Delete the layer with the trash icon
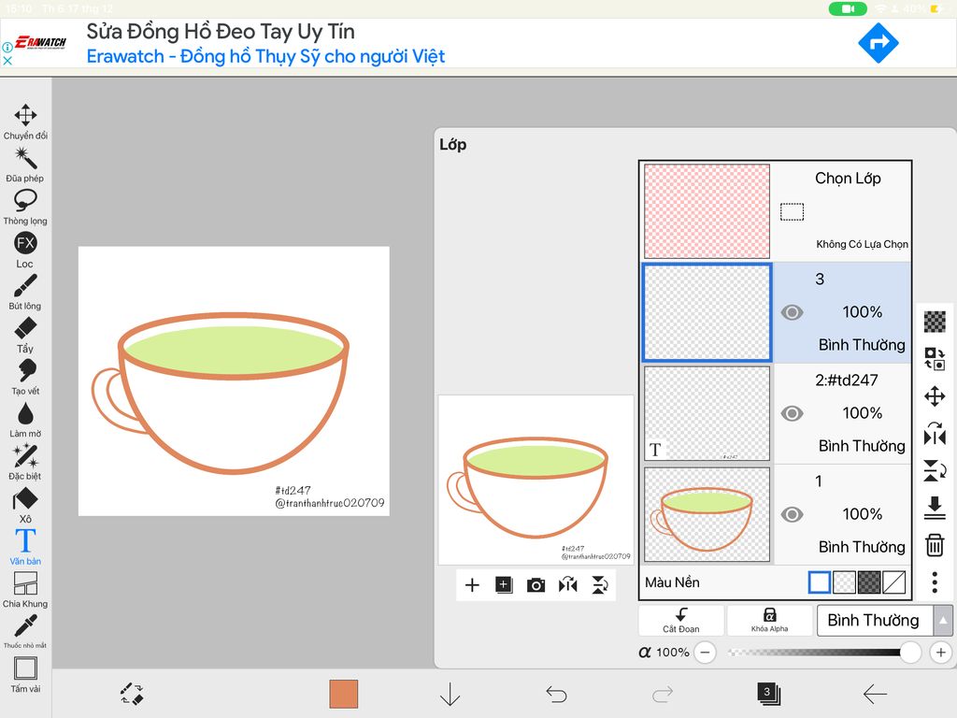 935,545
